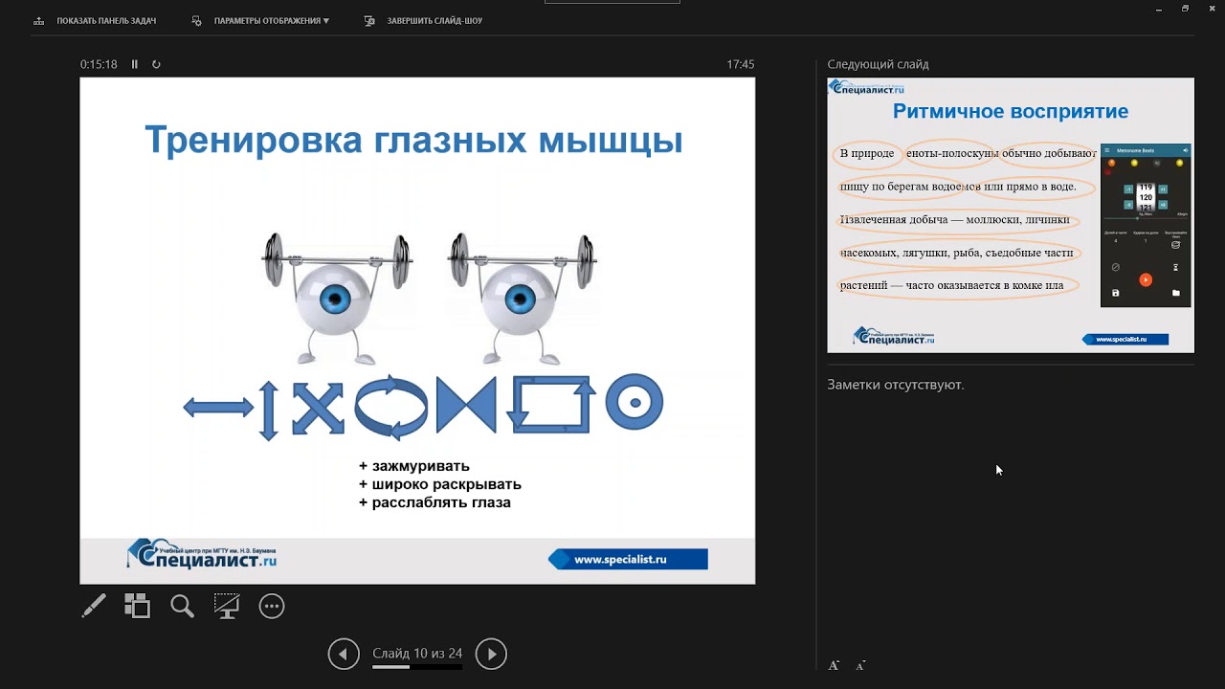Click the Заметки отсутствуют notes text
Viewport: 1225px width, 689px height.
(896, 385)
